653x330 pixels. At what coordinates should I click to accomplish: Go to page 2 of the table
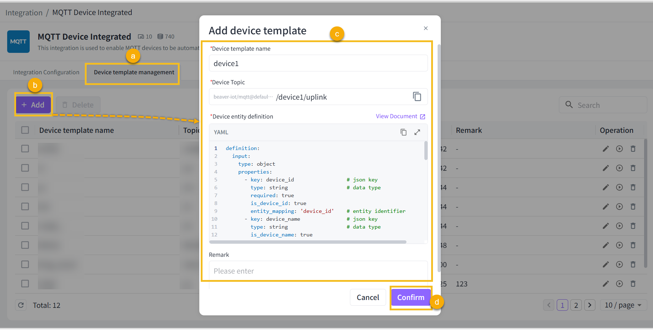pyautogui.click(x=576, y=305)
